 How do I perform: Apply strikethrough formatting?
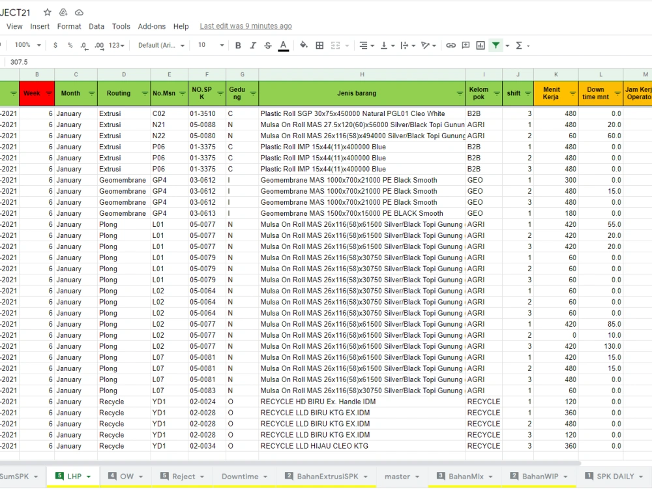click(x=267, y=45)
